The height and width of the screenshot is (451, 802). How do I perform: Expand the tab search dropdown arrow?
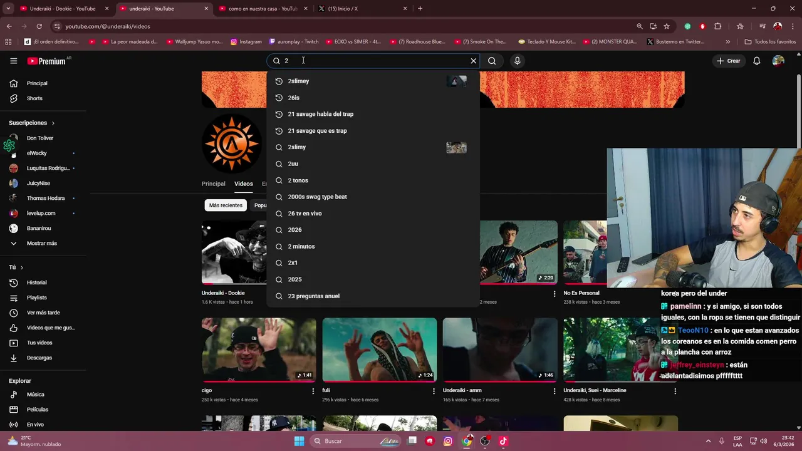click(x=8, y=9)
